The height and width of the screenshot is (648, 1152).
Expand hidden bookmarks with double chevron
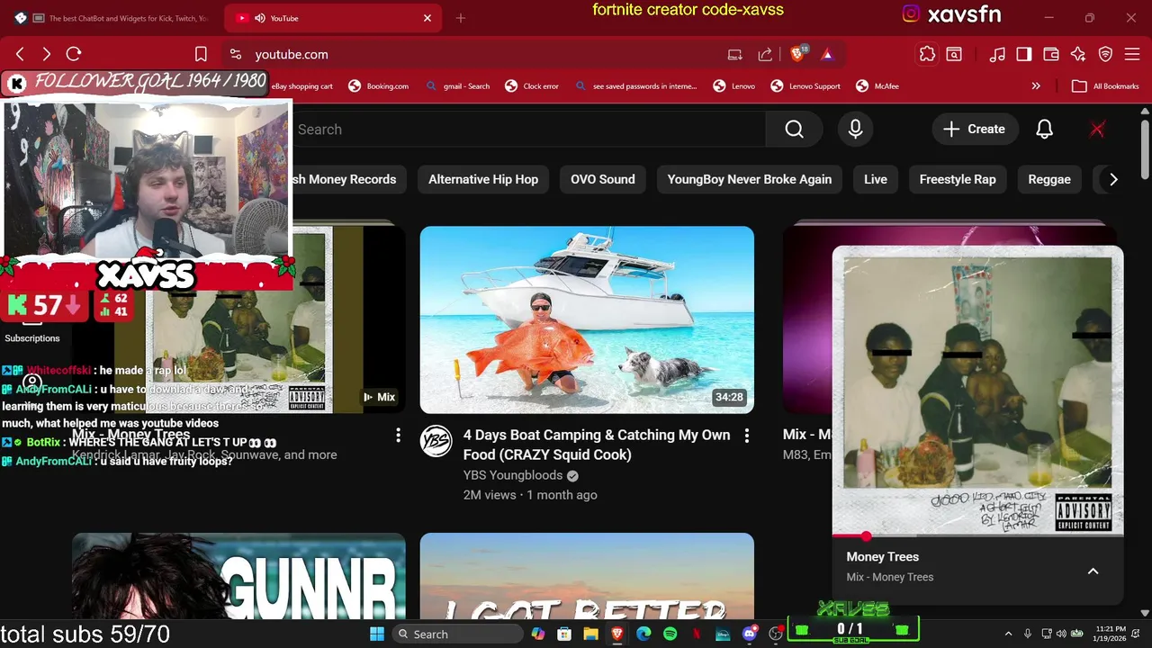point(1036,86)
